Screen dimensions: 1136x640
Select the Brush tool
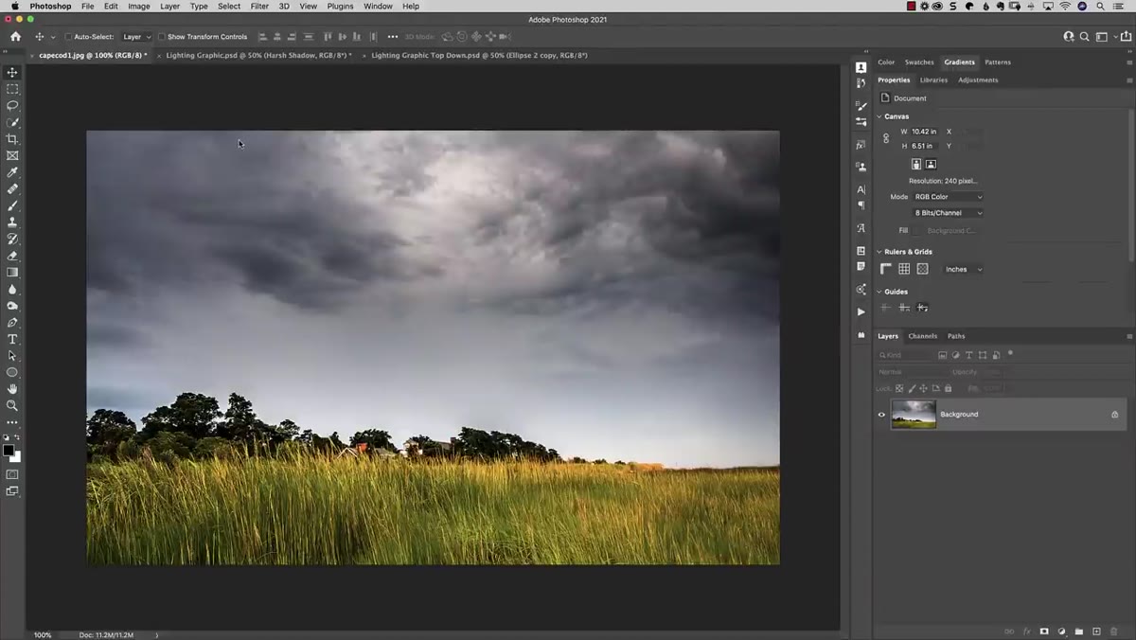tap(12, 205)
